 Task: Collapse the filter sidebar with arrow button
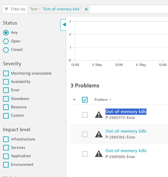(x=63, y=25)
